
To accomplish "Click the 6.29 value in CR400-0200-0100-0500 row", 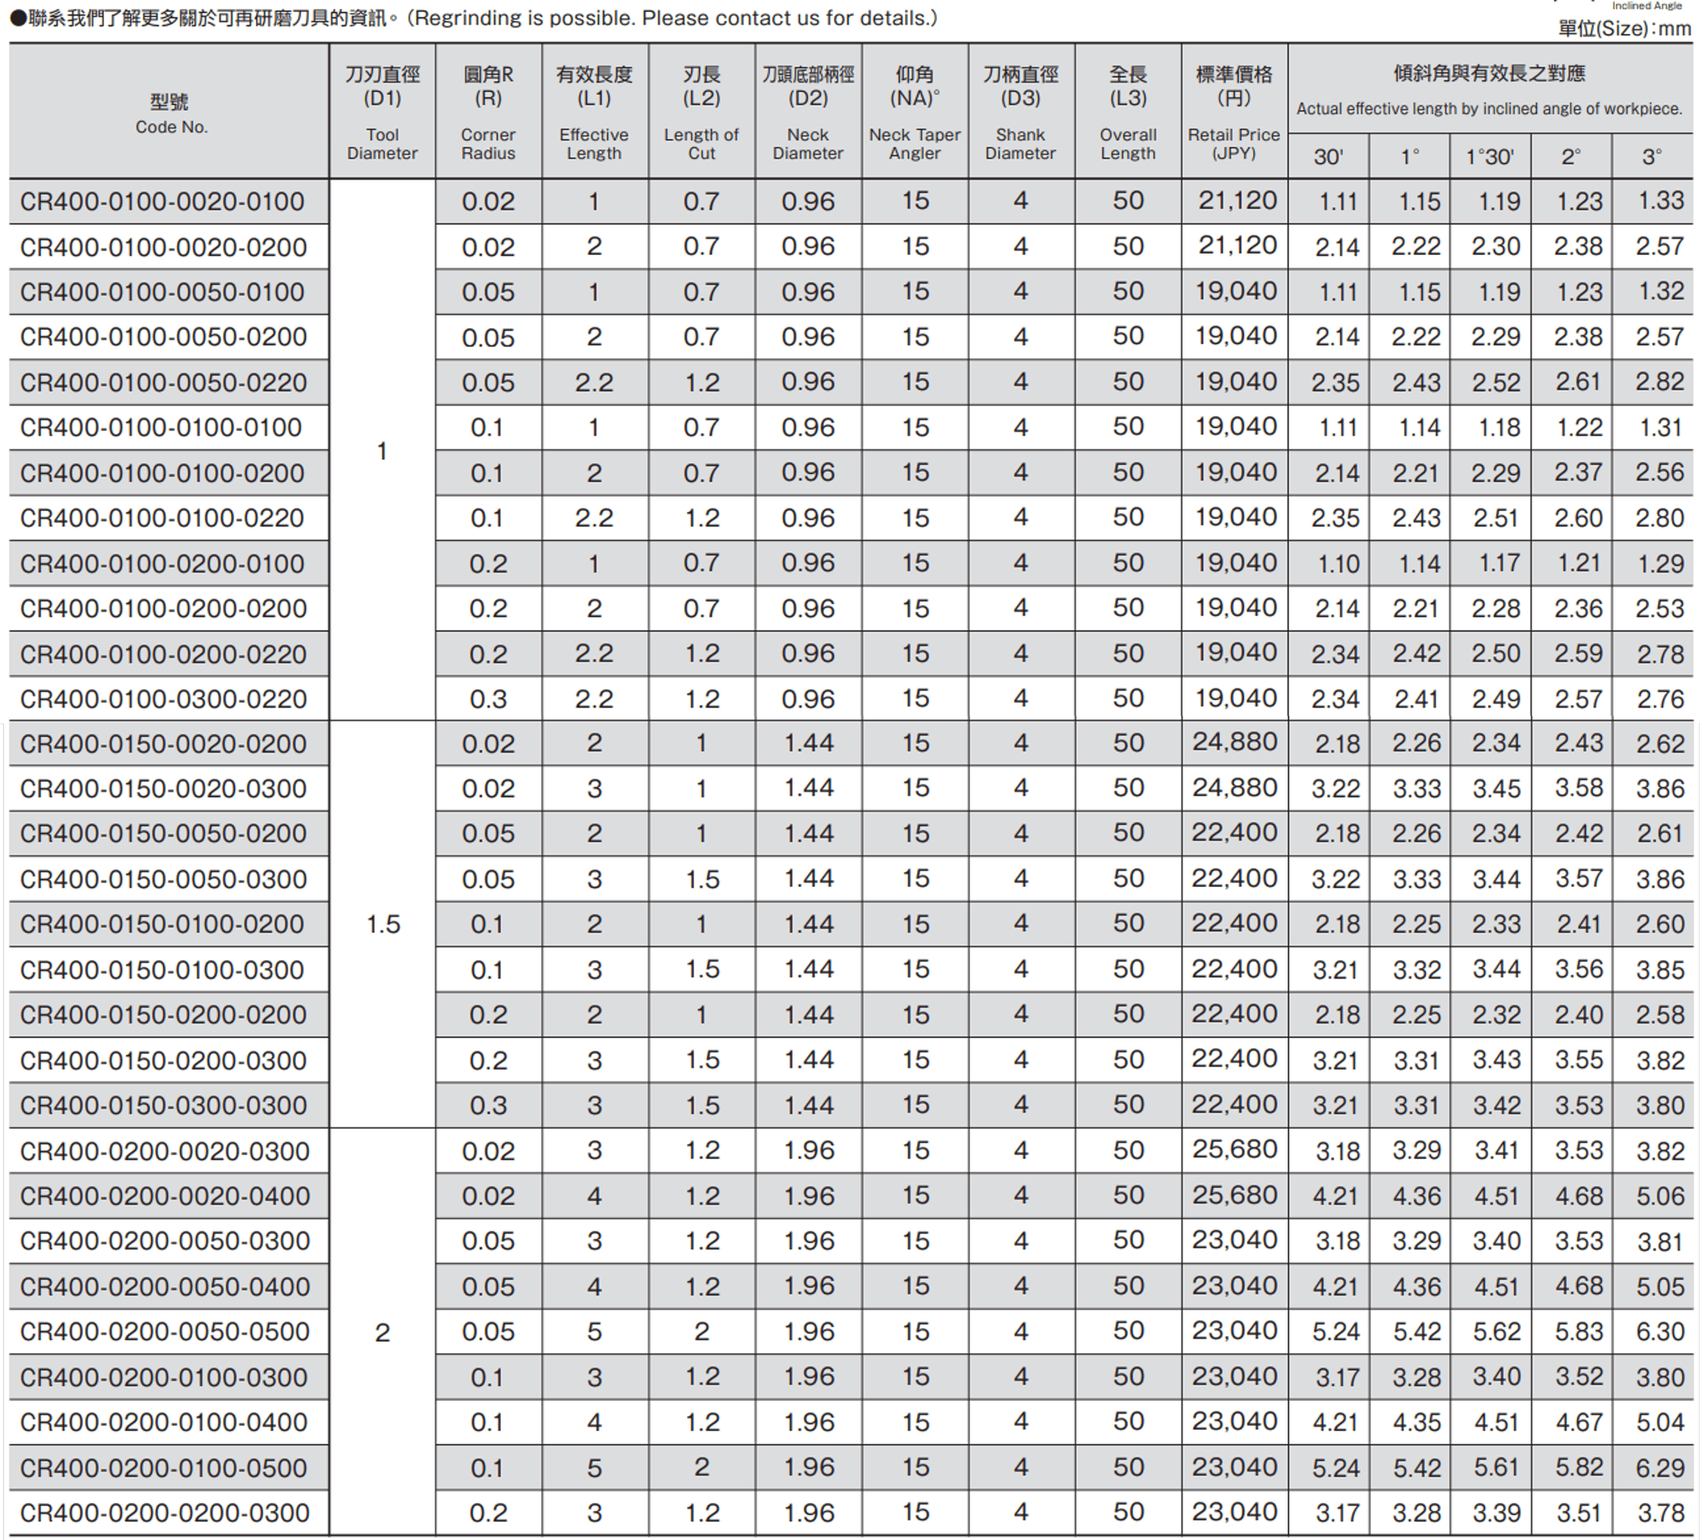I will [x=1660, y=1468].
